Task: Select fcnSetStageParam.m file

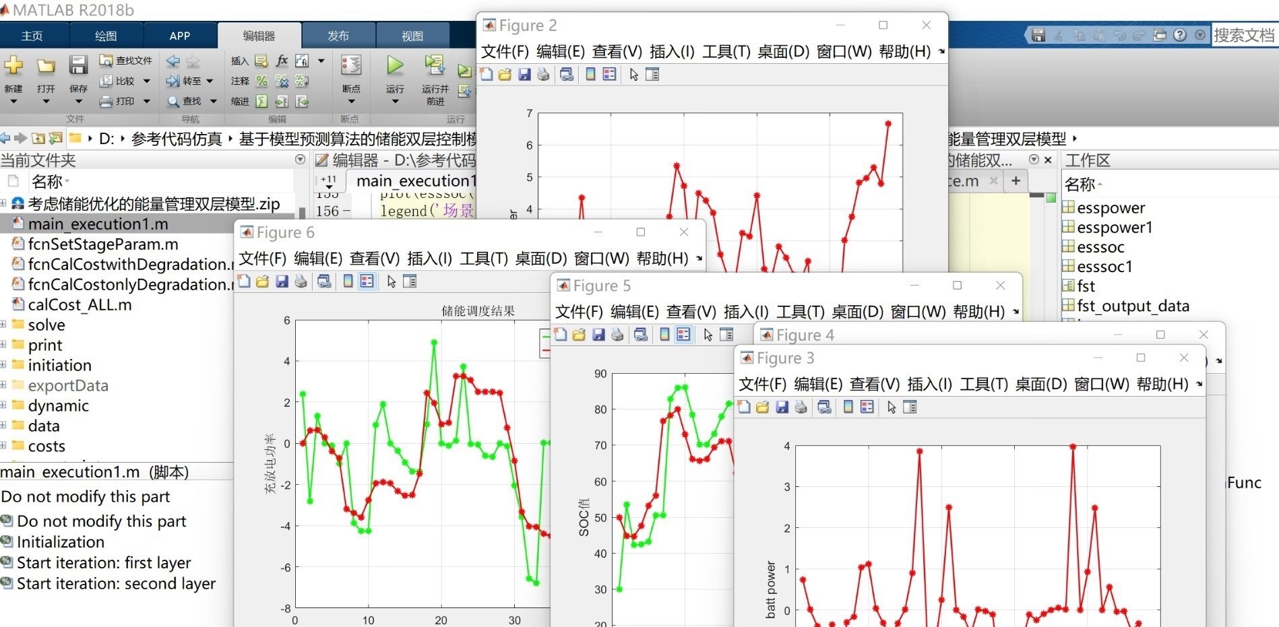Action: coord(103,244)
